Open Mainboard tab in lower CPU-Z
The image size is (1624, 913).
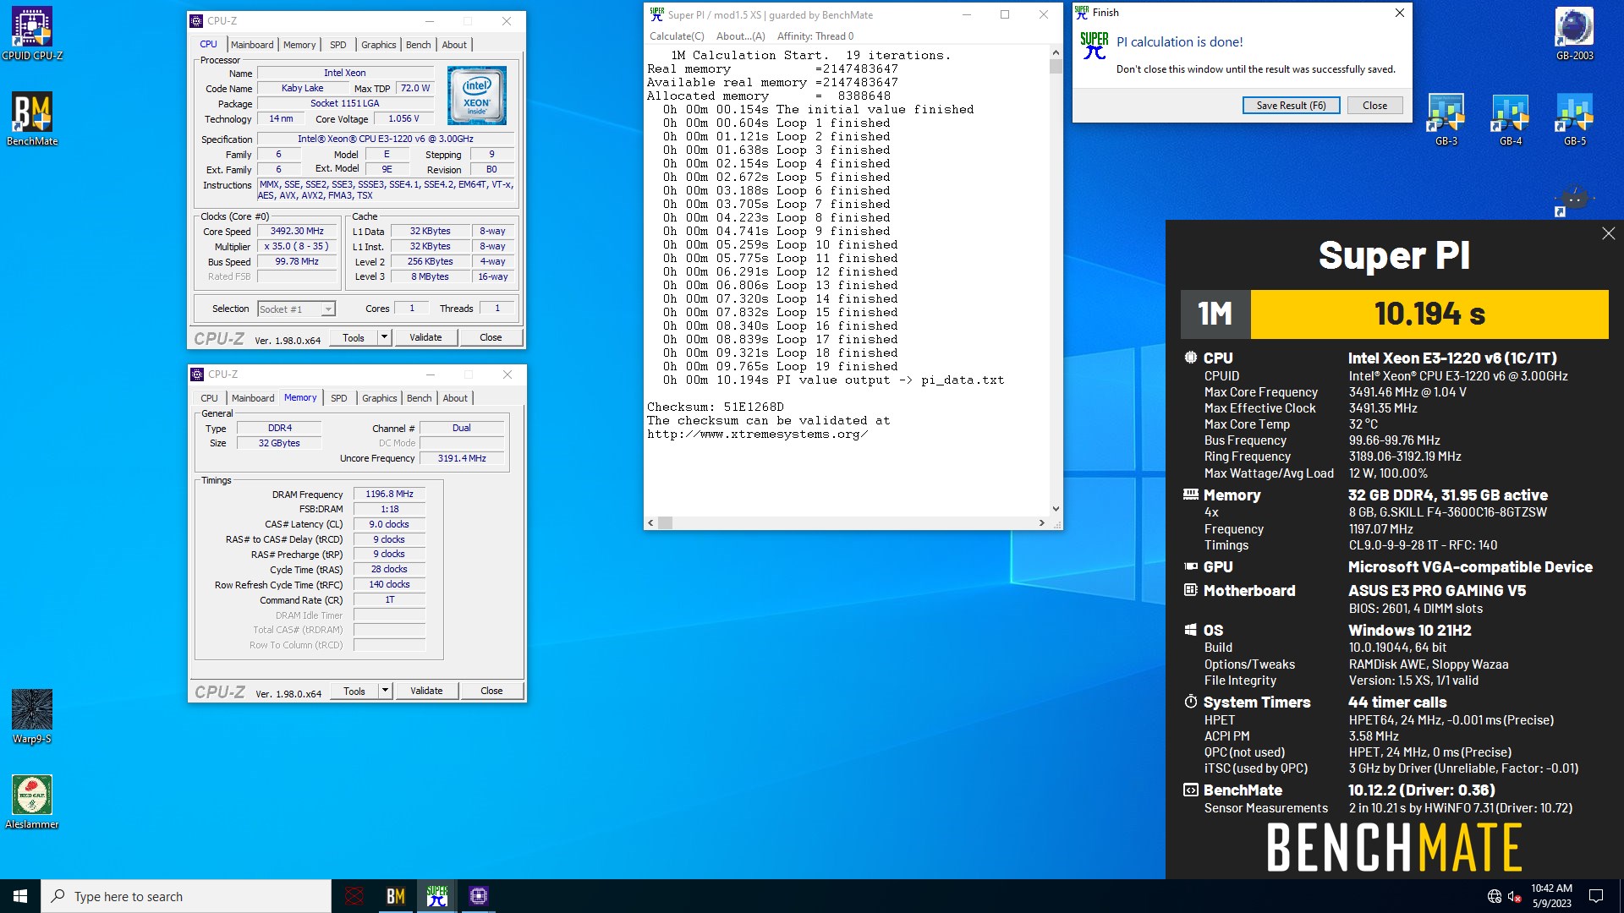(253, 398)
